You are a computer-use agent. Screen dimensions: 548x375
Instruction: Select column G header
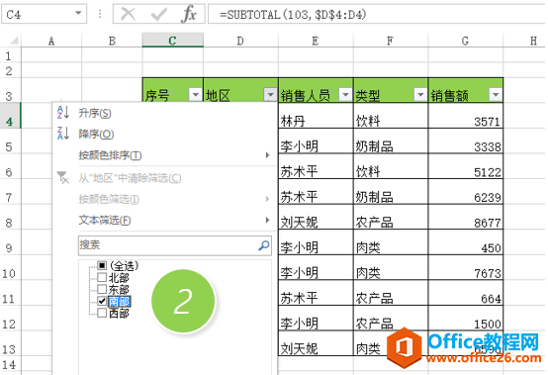tap(466, 41)
